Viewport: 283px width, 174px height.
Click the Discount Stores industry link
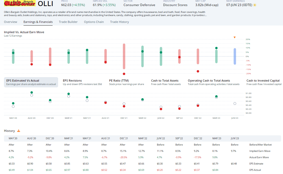tap(175, 5)
